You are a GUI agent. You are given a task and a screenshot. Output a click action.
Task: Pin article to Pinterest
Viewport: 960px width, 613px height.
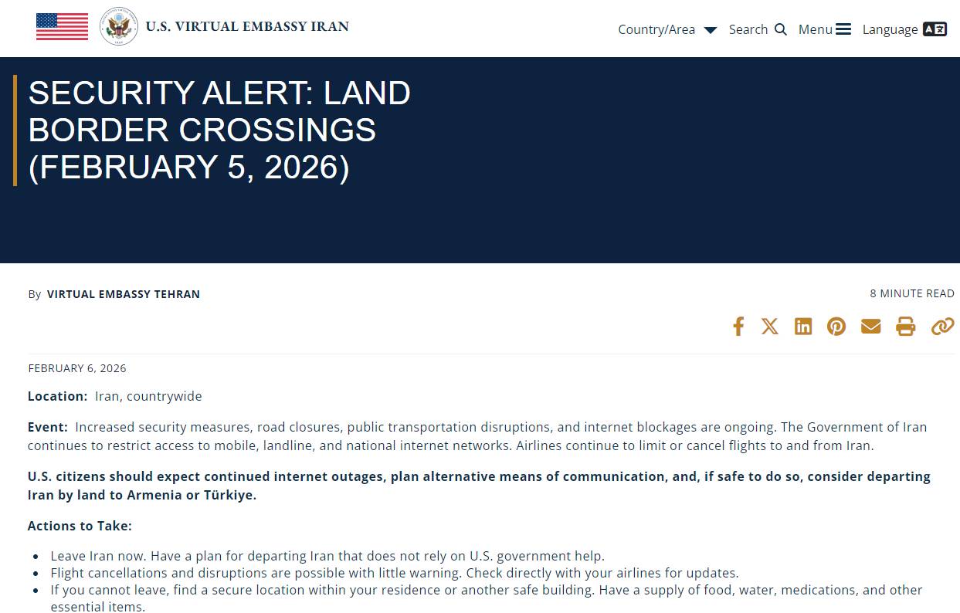coord(836,326)
